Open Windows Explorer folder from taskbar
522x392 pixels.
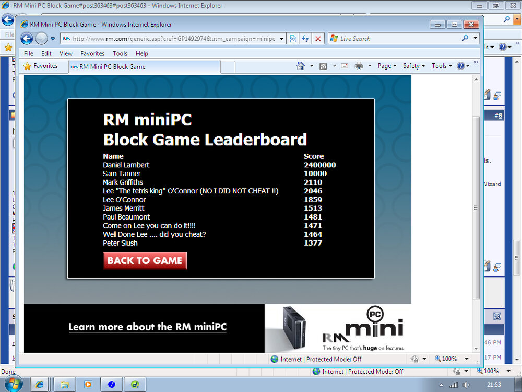click(x=65, y=384)
